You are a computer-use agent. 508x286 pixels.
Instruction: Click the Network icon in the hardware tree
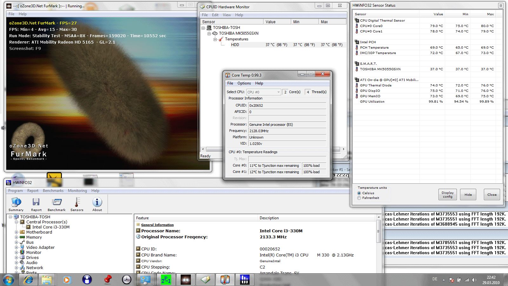pyautogui.click(x=22, y=268)
